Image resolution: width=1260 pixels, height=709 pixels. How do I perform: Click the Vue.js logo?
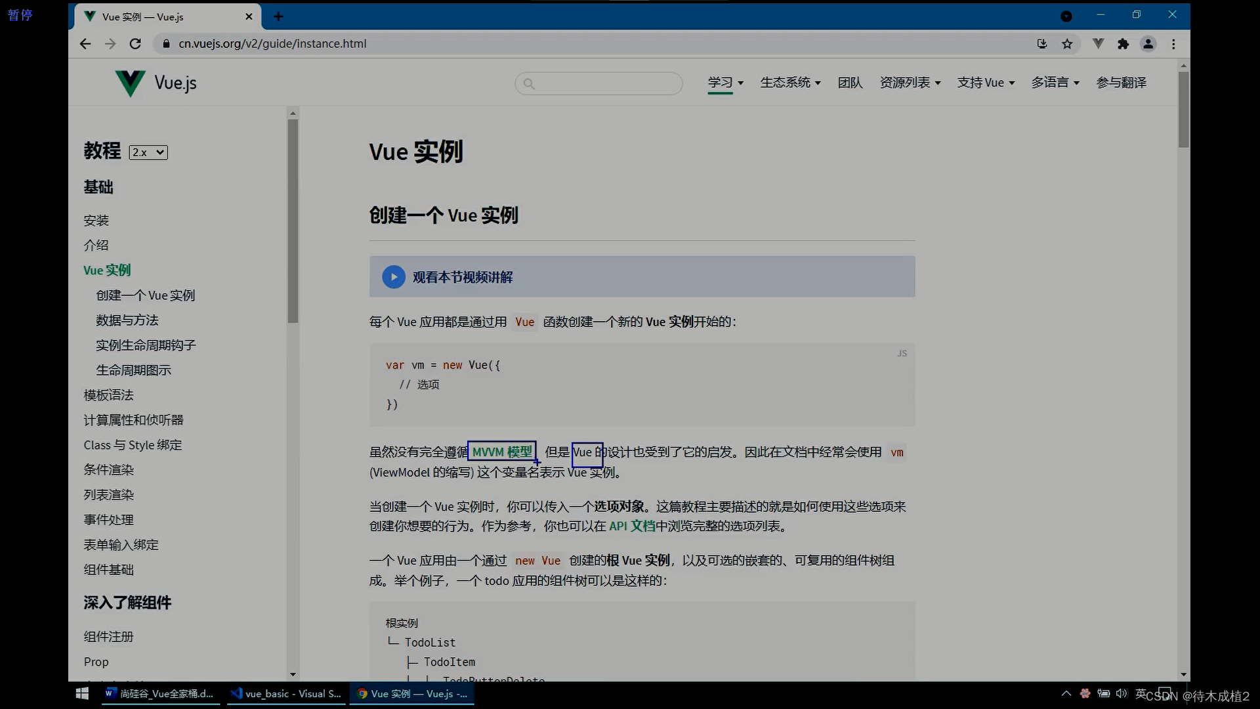pos(156,83)
